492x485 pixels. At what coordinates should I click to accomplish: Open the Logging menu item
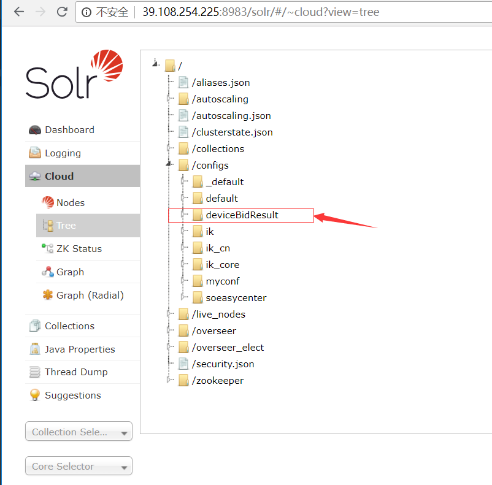coord(63,153)
